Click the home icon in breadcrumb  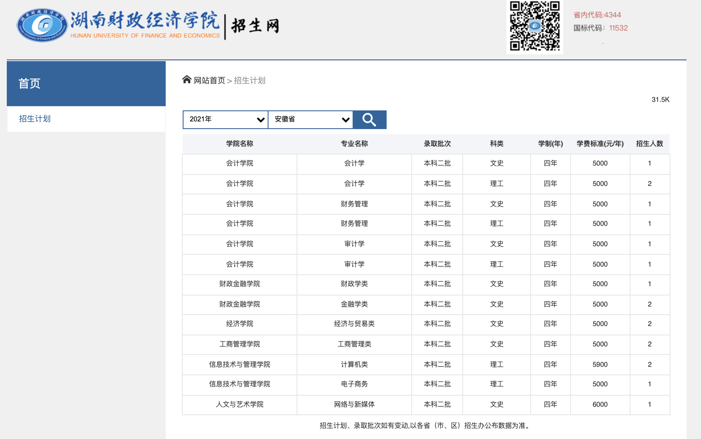(187, 80)
